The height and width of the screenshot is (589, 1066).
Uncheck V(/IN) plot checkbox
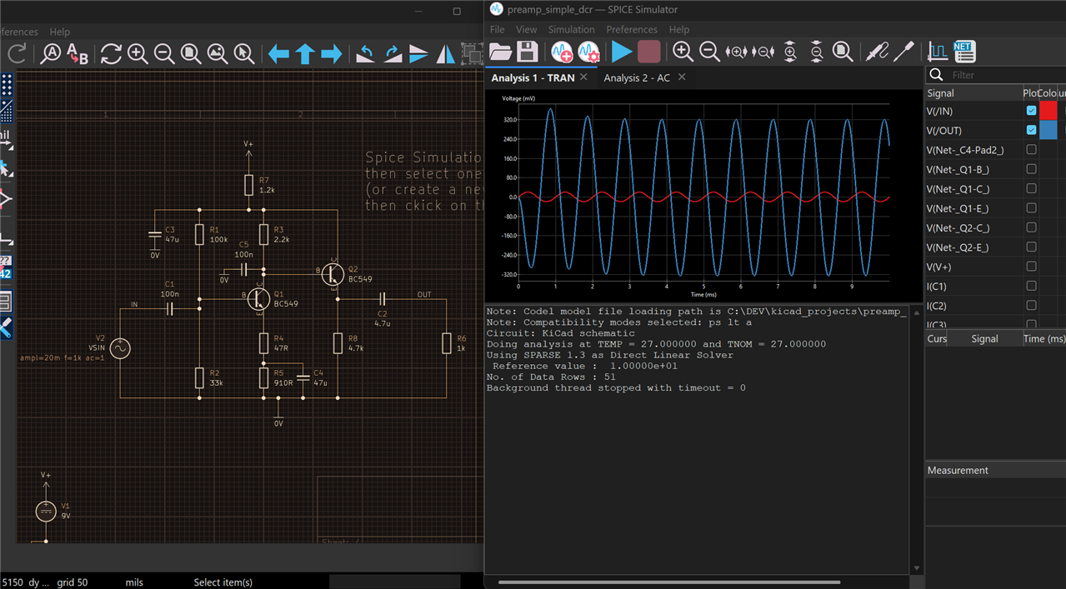[x=1031, y=111]
